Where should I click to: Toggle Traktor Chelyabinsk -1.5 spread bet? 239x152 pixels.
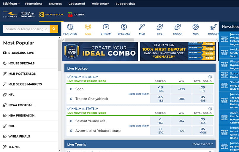coord(160,99)
